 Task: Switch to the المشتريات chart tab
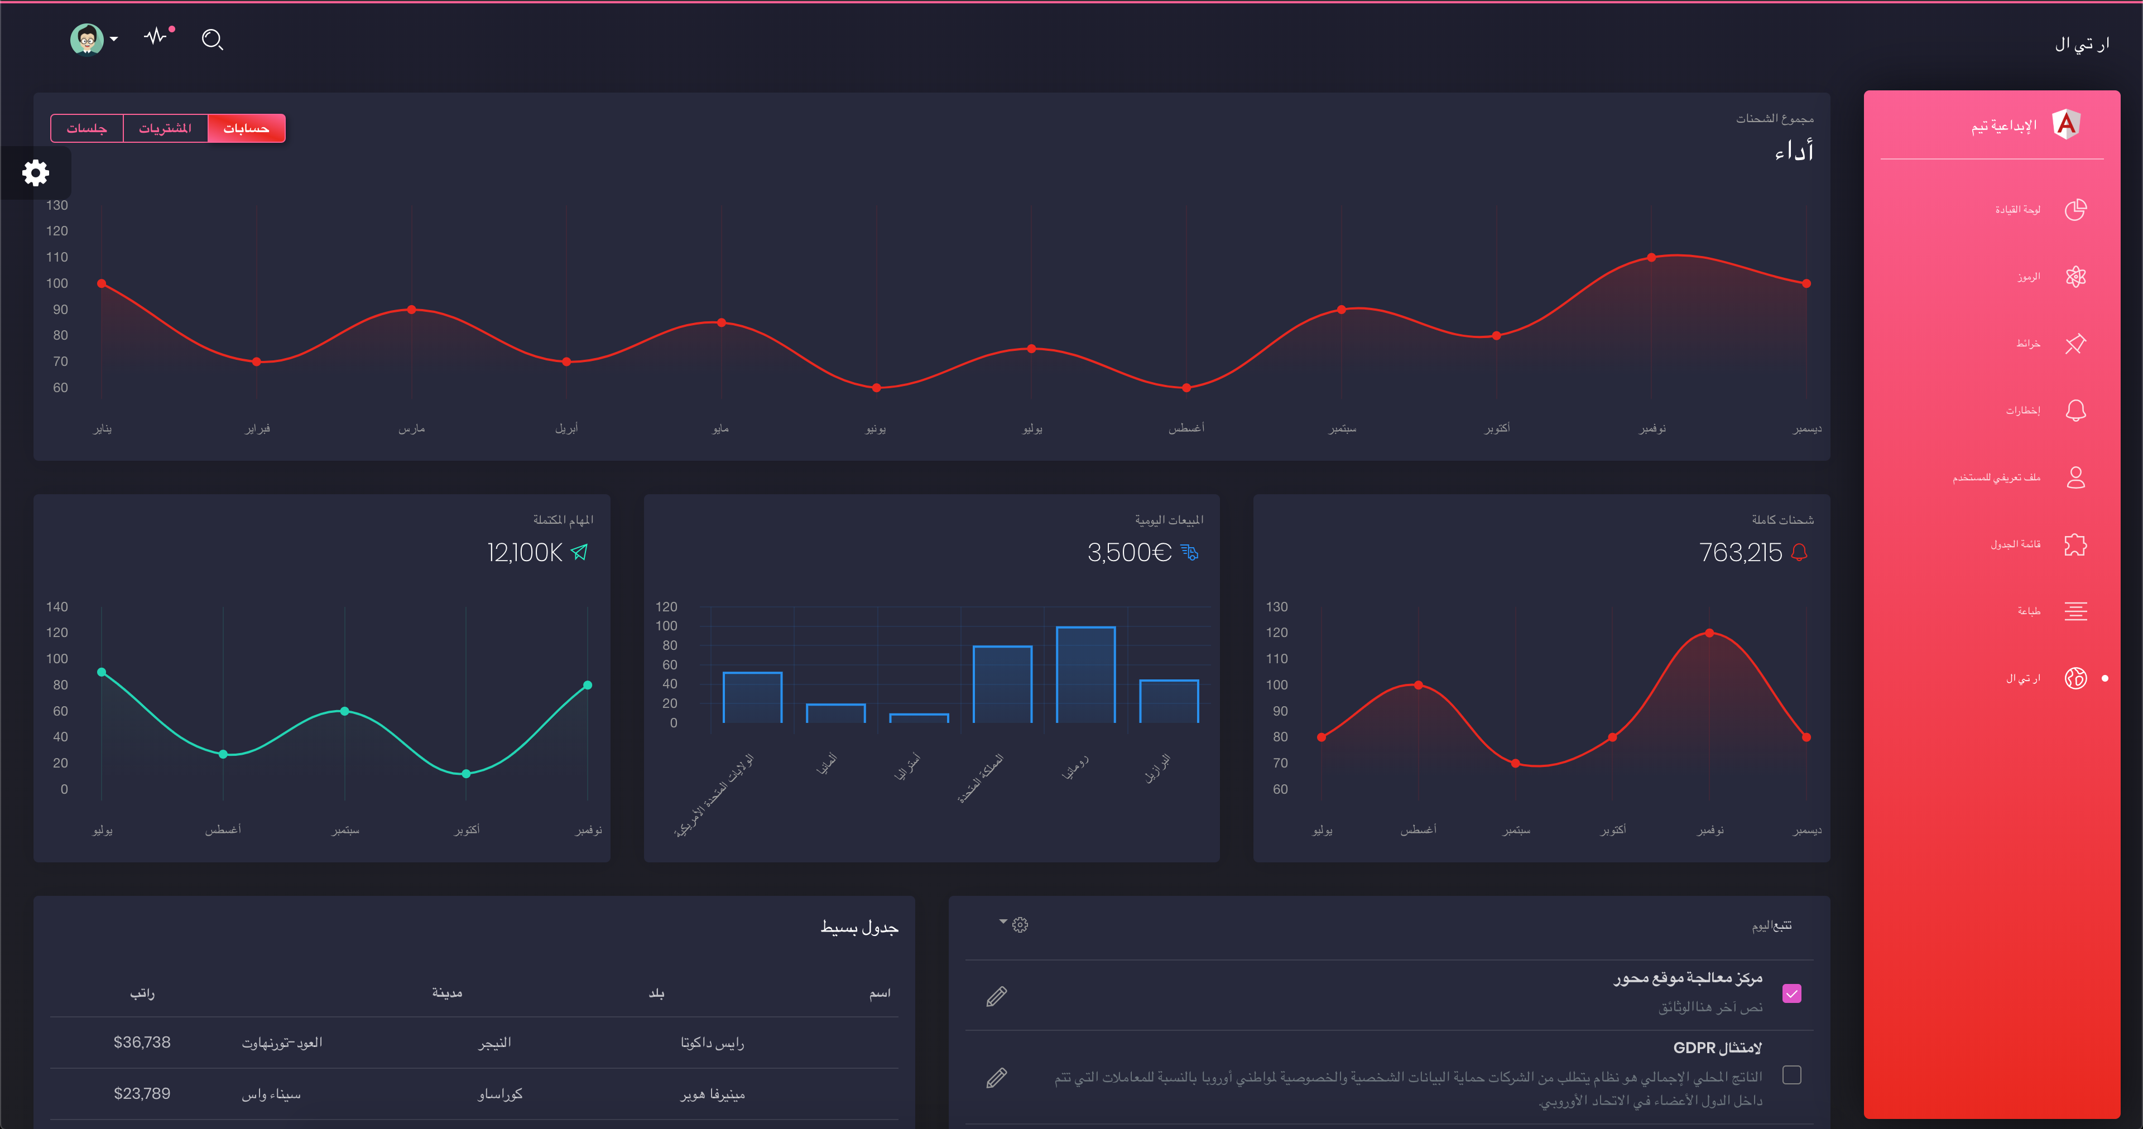165,128
